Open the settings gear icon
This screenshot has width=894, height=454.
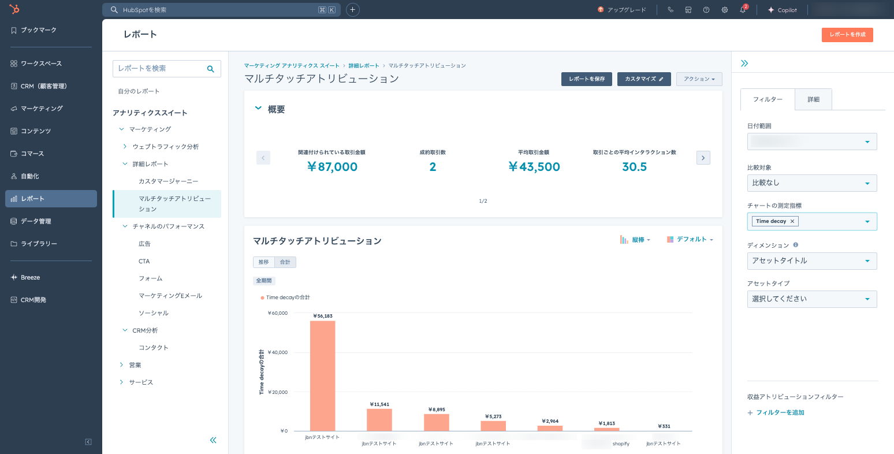click(x=724, y=10)
